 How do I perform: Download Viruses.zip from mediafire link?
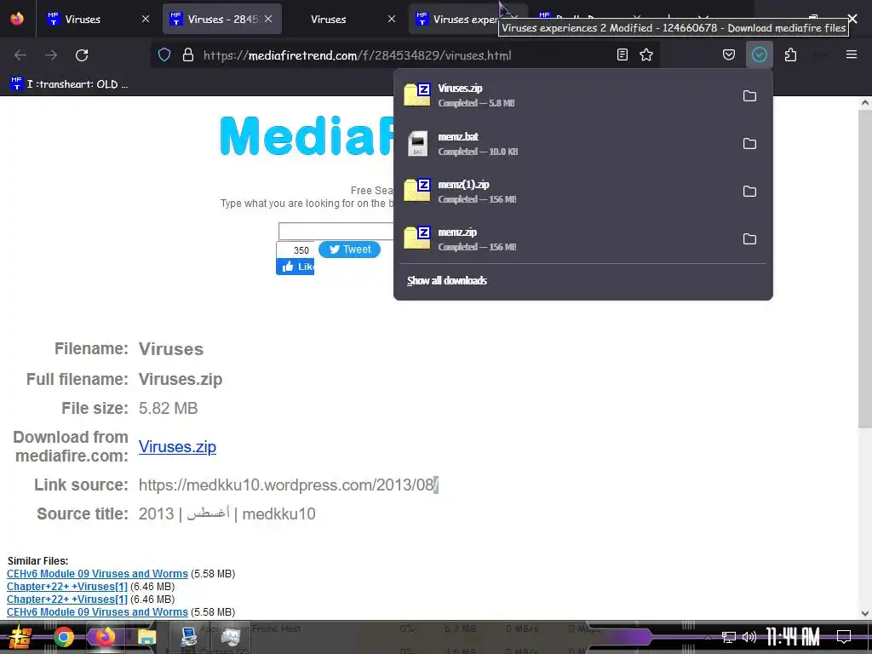pyautogui.click(x=177, y=446)
